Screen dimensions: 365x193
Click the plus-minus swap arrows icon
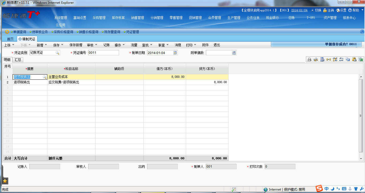[x=341, y=60]
